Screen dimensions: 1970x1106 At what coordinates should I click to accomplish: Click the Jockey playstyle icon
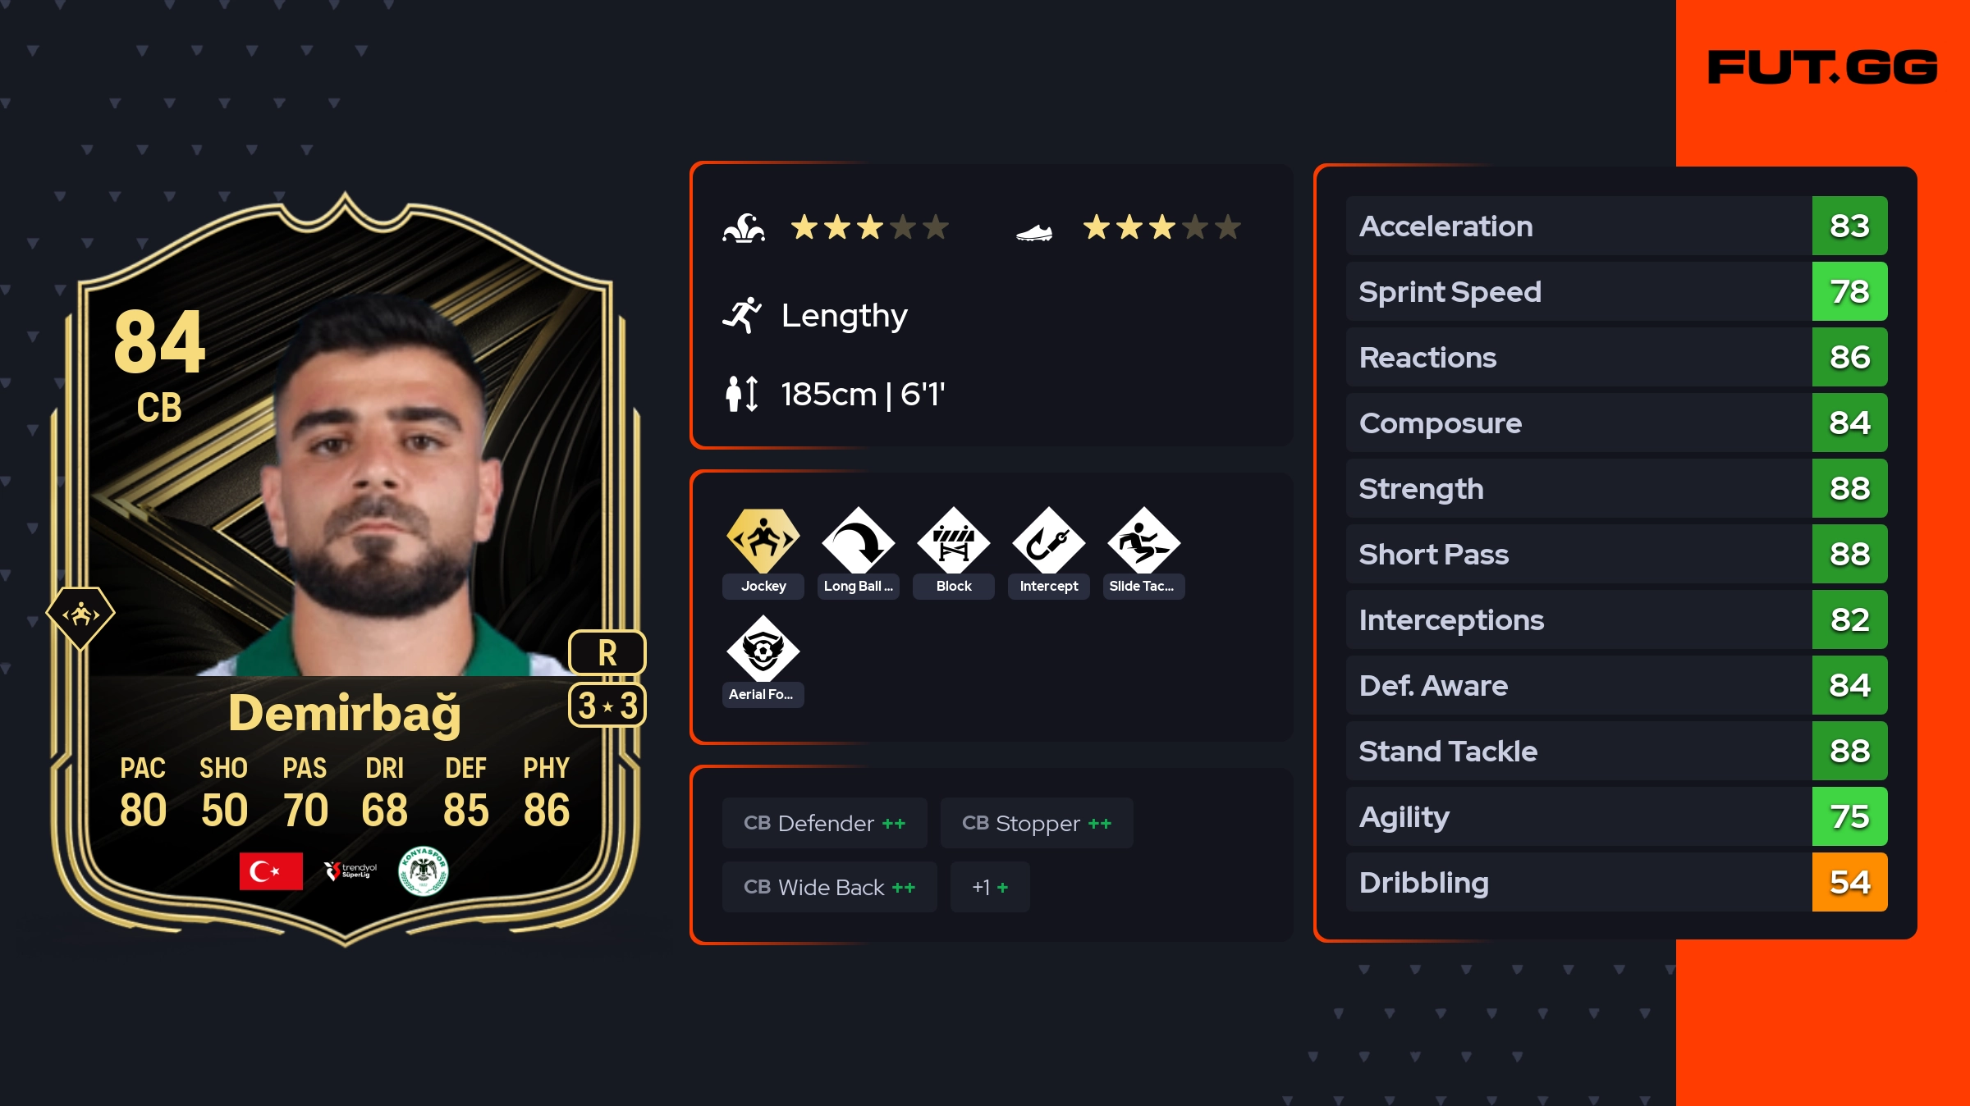point(763,540)
